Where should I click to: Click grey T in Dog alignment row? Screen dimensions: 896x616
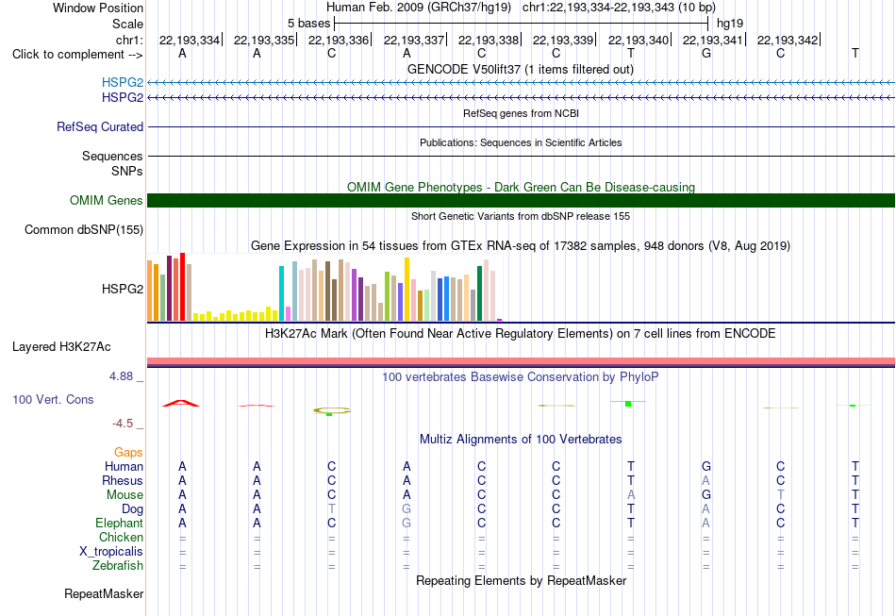pyautogui.click(x=331, y=508)
